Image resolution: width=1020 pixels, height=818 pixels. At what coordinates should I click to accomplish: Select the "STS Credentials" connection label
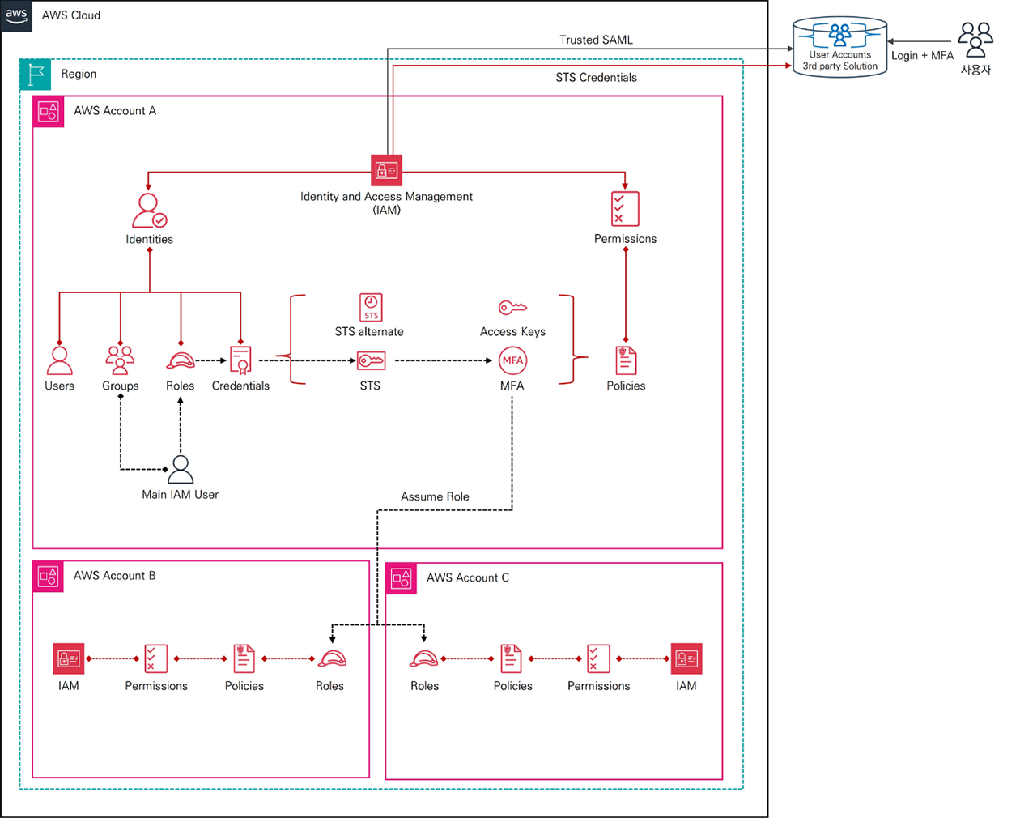tap(596, 78)
